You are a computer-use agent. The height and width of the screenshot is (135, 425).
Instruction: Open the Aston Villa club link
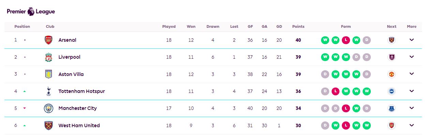pyautogui.click(x=71, y=74)
